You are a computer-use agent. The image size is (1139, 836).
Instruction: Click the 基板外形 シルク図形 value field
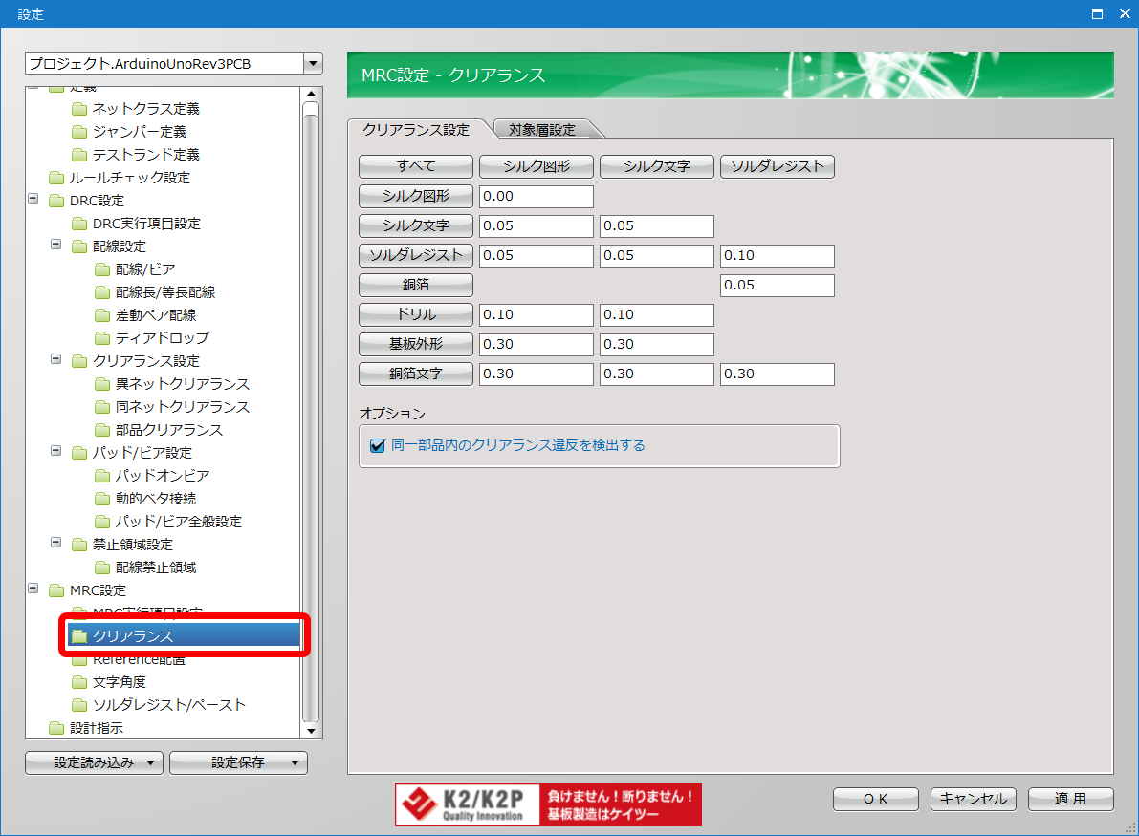[536, 344]
